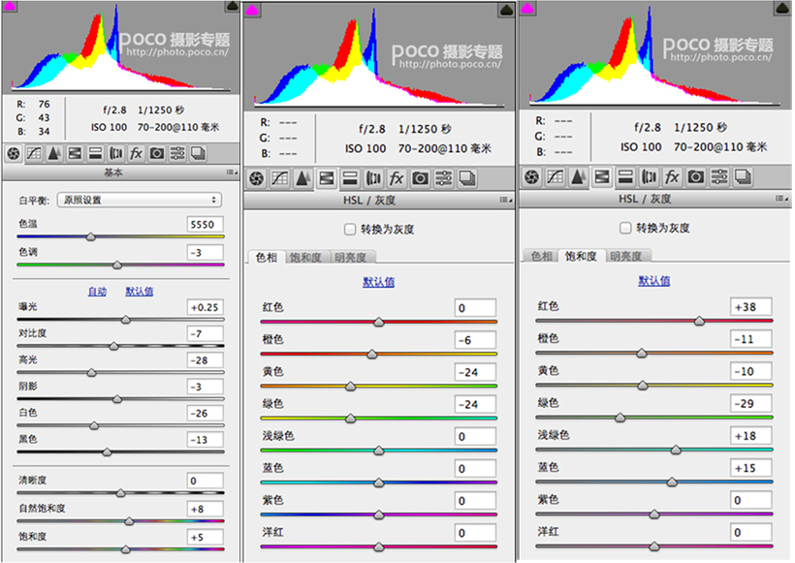Switch to 色相 tab in right panel

(542, 256)
